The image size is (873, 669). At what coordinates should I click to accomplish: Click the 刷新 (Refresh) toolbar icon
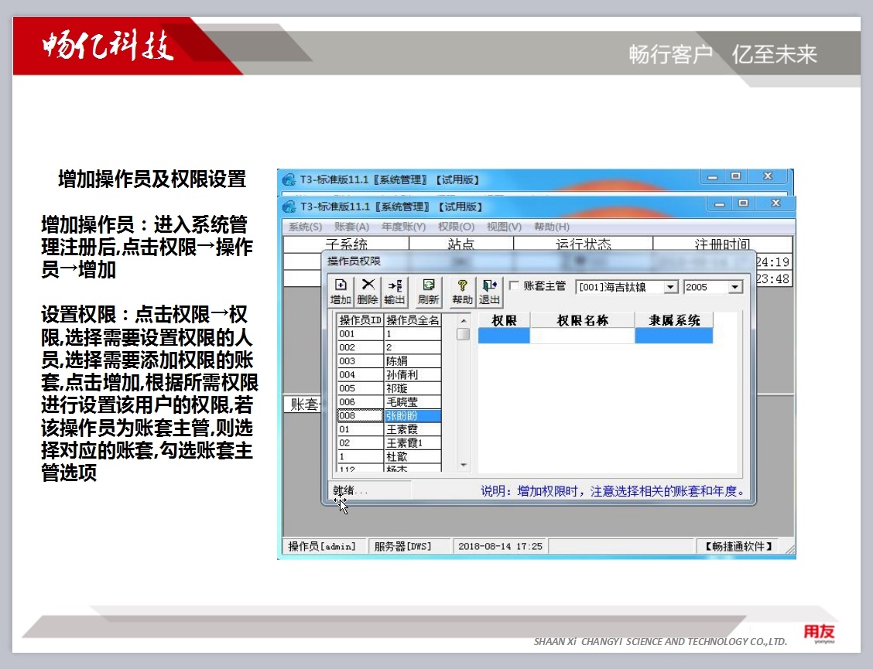428,291
